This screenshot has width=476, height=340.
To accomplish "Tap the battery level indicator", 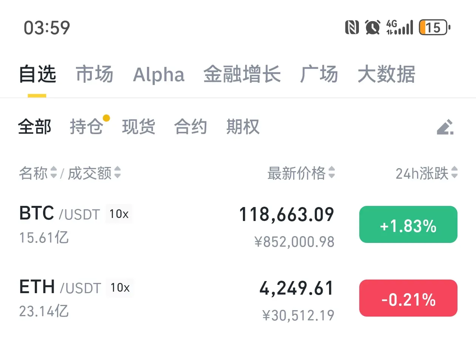I will 435,28.
